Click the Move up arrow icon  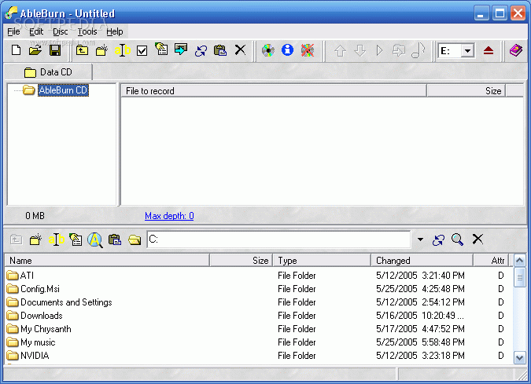pos(340,51)
